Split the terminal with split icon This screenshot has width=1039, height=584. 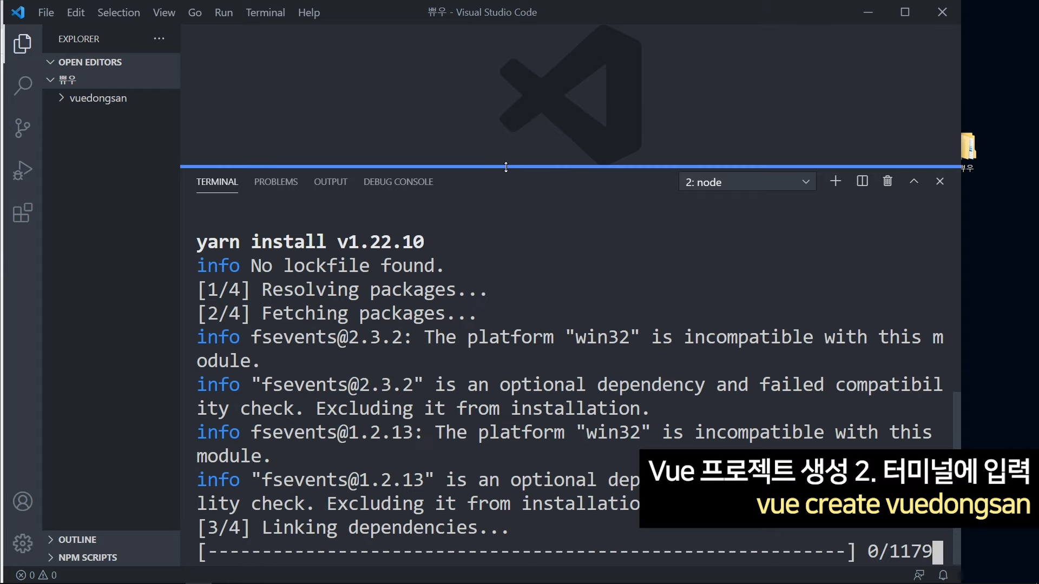(862, 181)
